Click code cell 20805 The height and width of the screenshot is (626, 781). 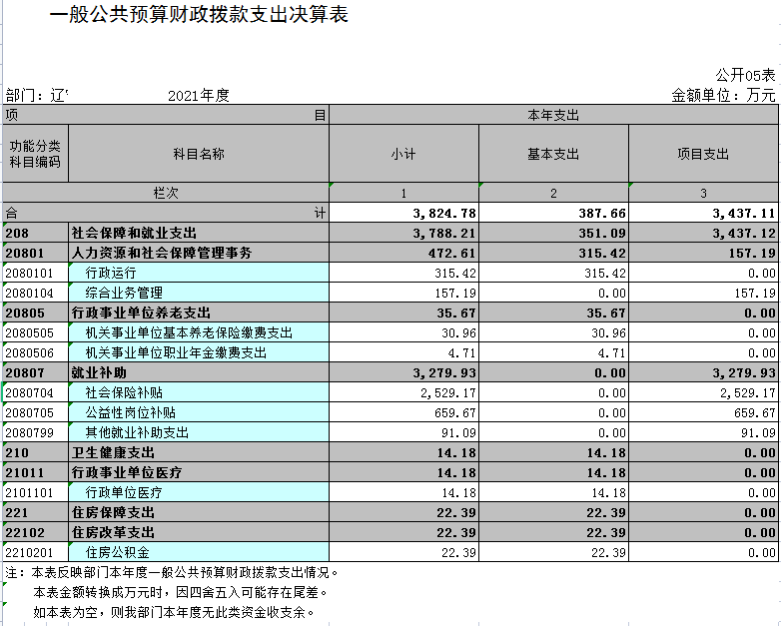pos(35,313)
